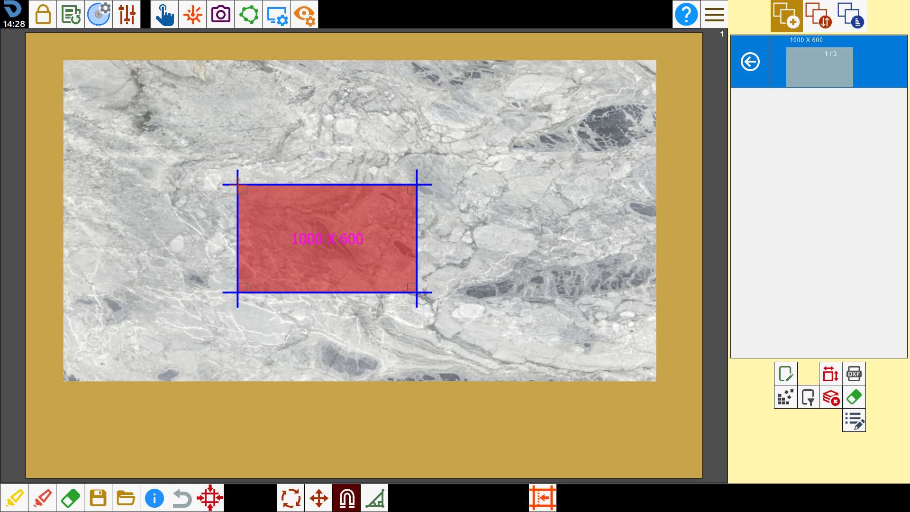Image resolution: width=910 pixels, height=512 pixels.
Task: Select the add piece tab
Action: pos(786,16)
